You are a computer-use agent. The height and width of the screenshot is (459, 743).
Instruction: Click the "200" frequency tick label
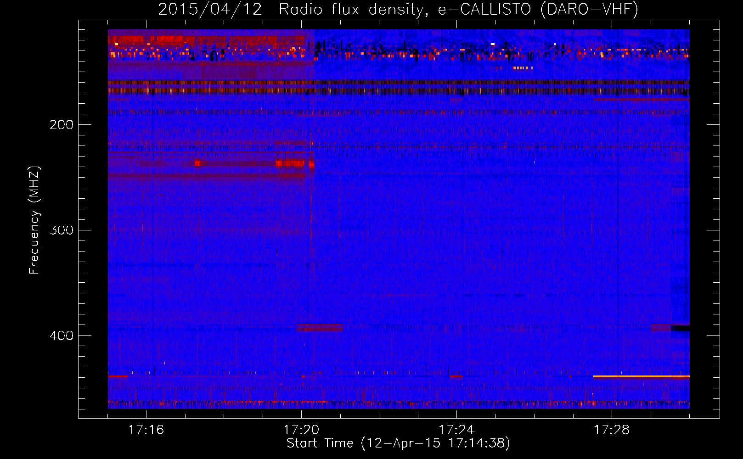(61, 125)
